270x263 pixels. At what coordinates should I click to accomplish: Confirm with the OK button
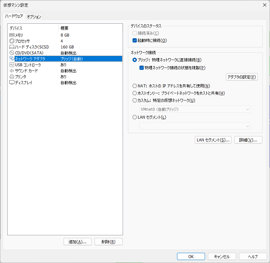click(x=191, y=257)
